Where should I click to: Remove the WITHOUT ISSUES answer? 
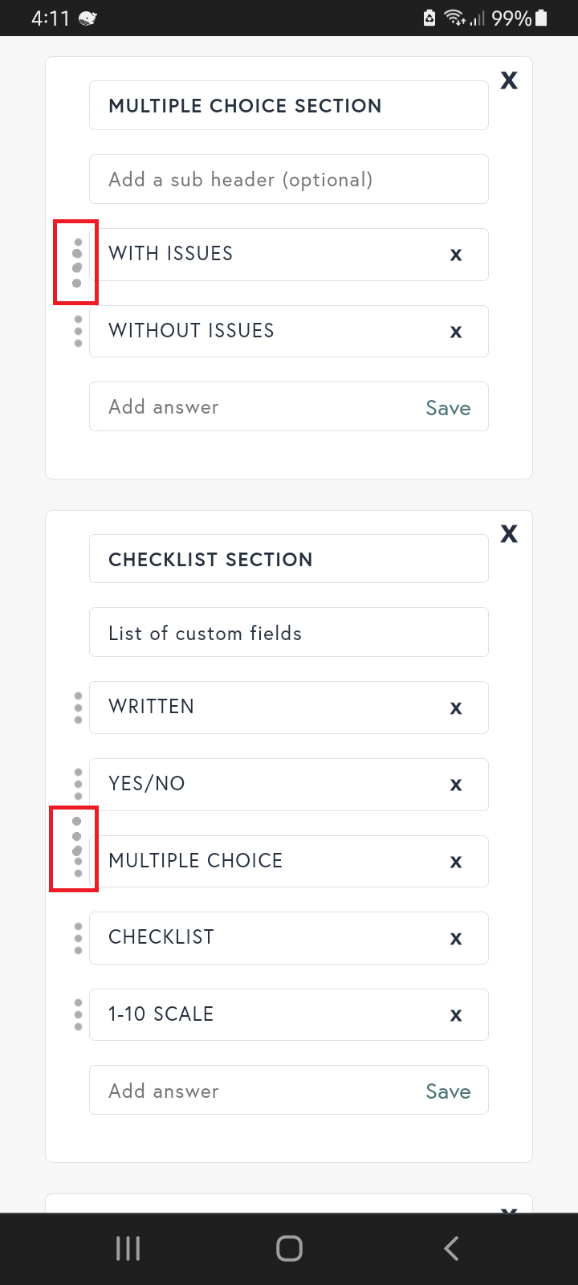pos(456,332)
